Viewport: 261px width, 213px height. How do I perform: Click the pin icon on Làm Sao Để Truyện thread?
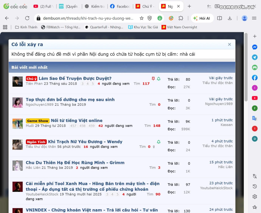(153, 79)
